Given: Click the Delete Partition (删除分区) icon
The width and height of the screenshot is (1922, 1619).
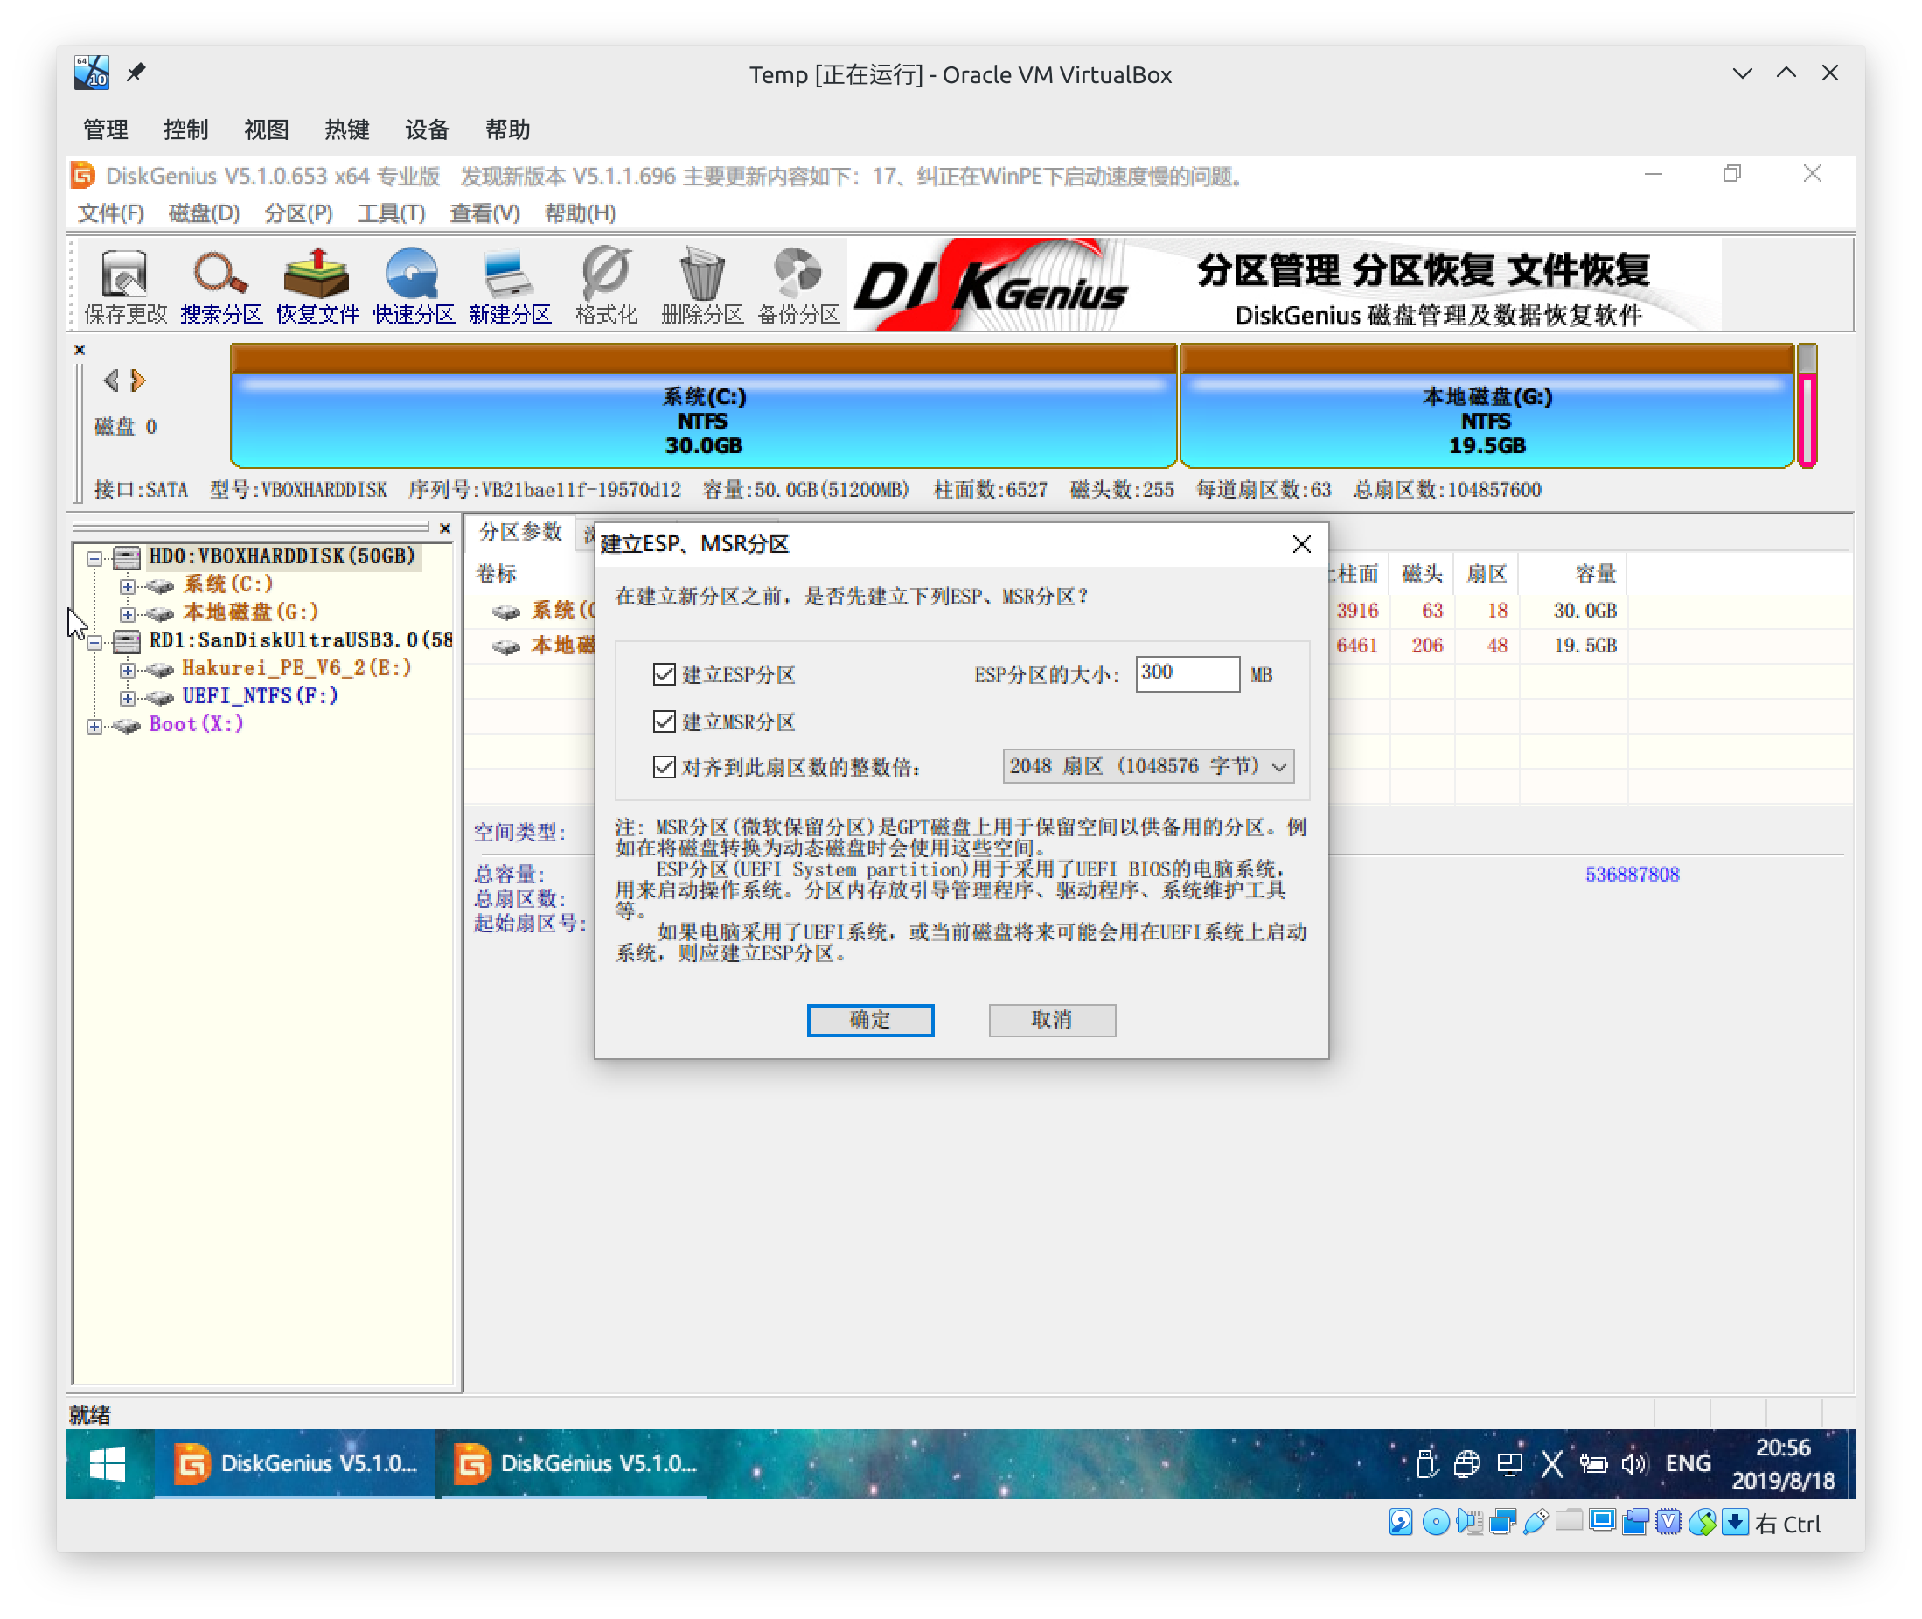Looking at the screenshot, I should (x=702, y=285).
